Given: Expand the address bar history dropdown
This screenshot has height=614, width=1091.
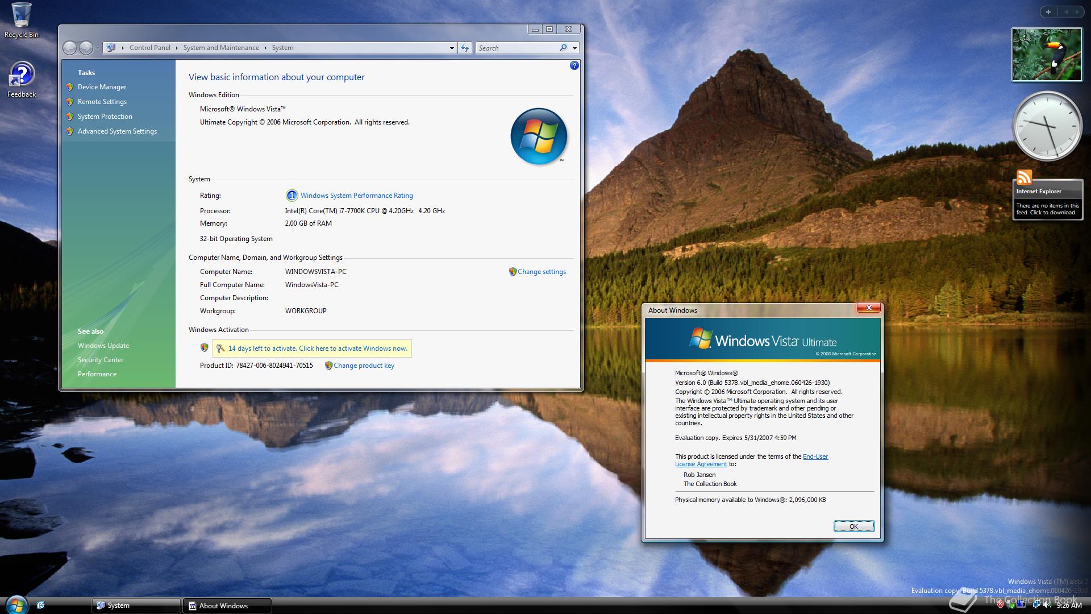Looking at the screenshot, I should point(452,48).
